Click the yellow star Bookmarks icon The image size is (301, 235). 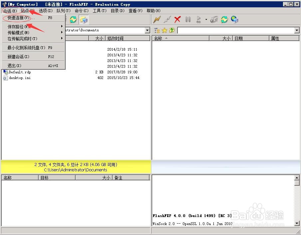point(164,30)
